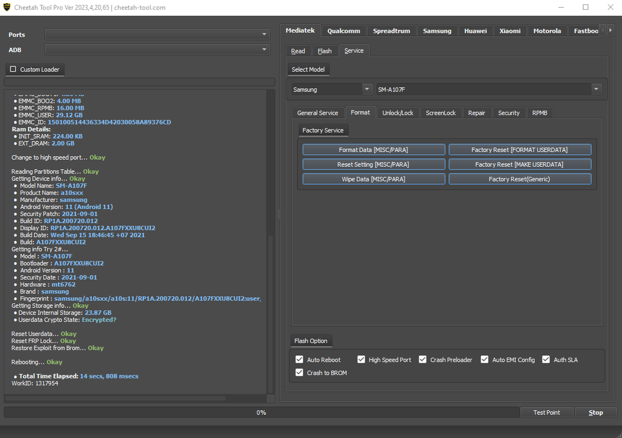This screenshot has height=438, width=622.
Task: Select the Service tab
Action: [354, 50]
